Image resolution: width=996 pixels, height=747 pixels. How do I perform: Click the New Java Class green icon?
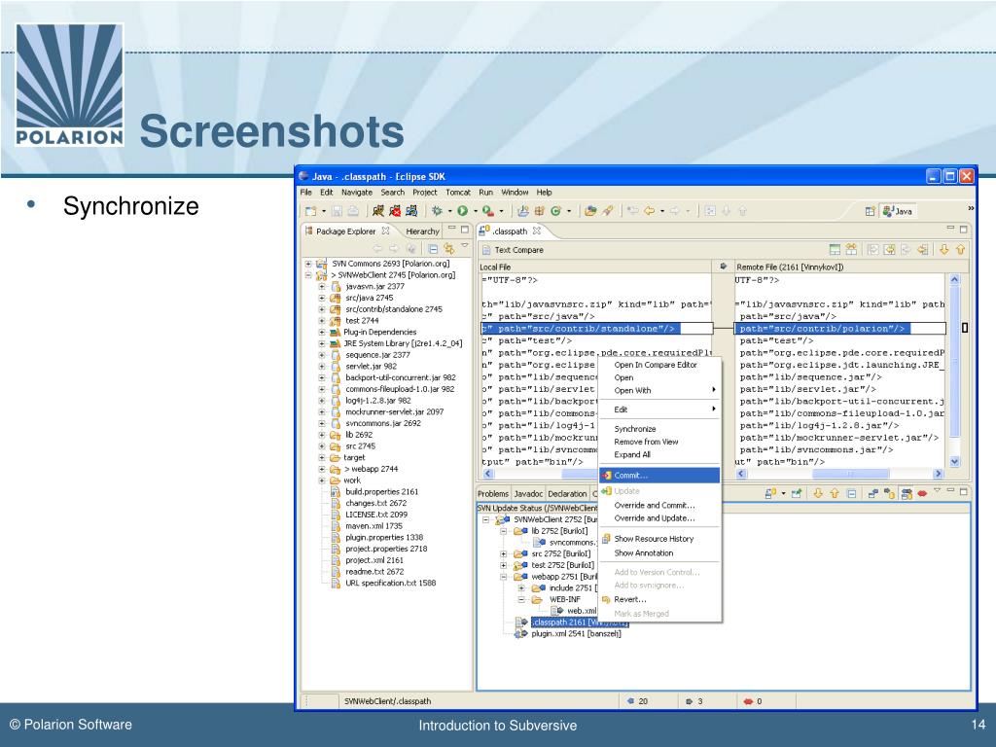pyautogui.click(x=555, y=211)
